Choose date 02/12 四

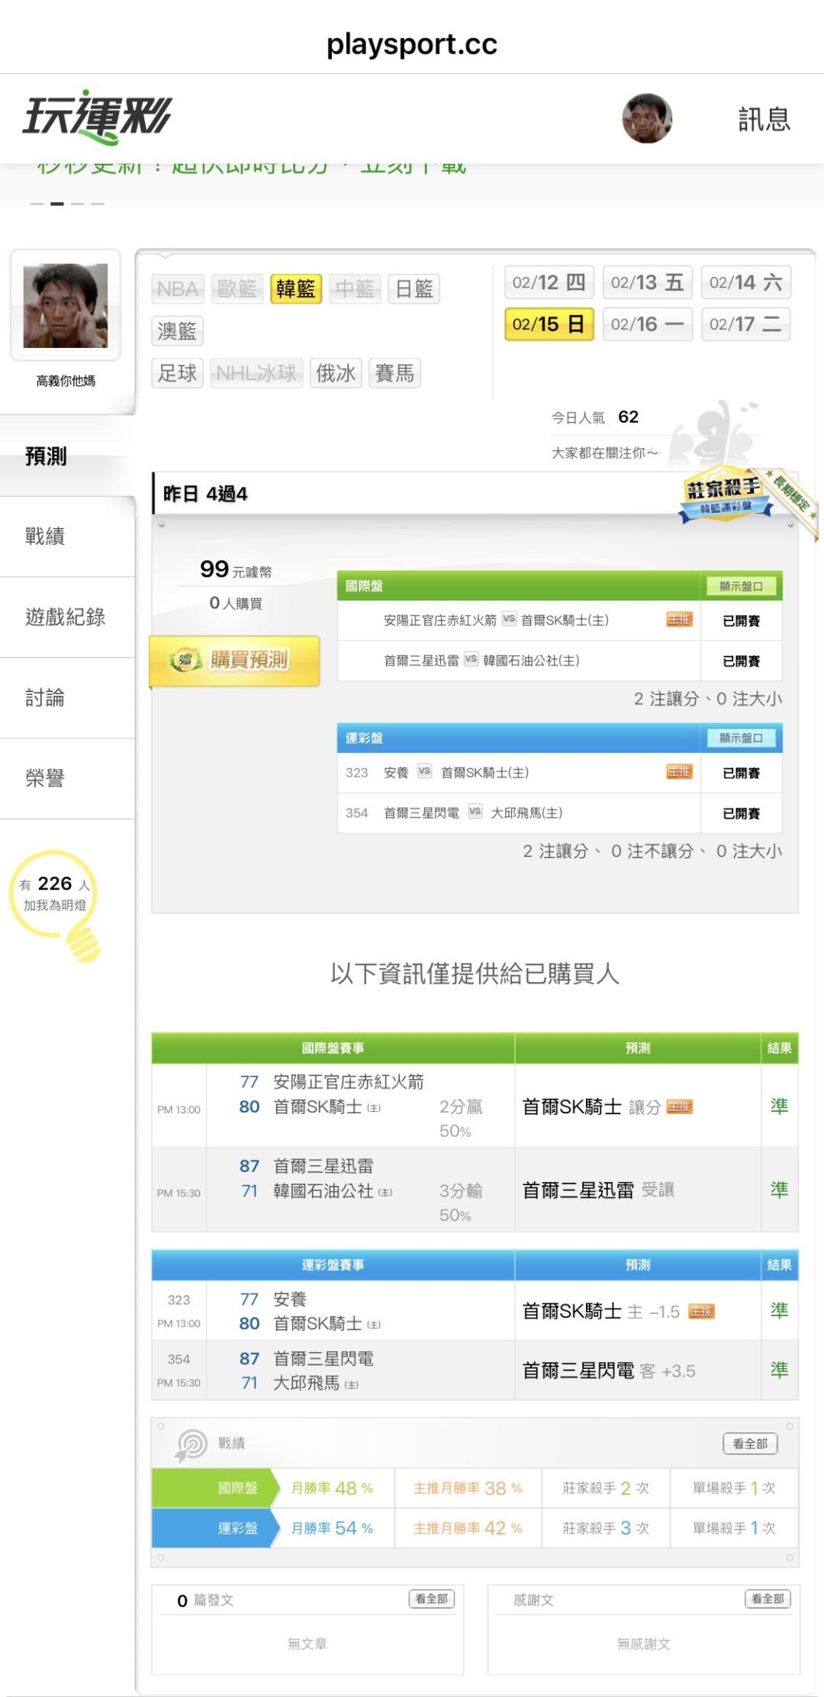pyautogui.click(x=549, y=282)
